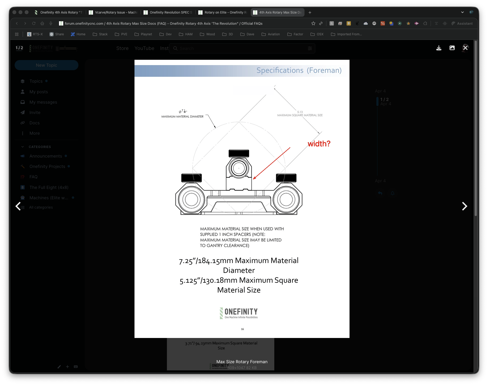The image size is (488, 385).
Task: Open the Aviation bookmarks folder
Action: click(271, 34)
